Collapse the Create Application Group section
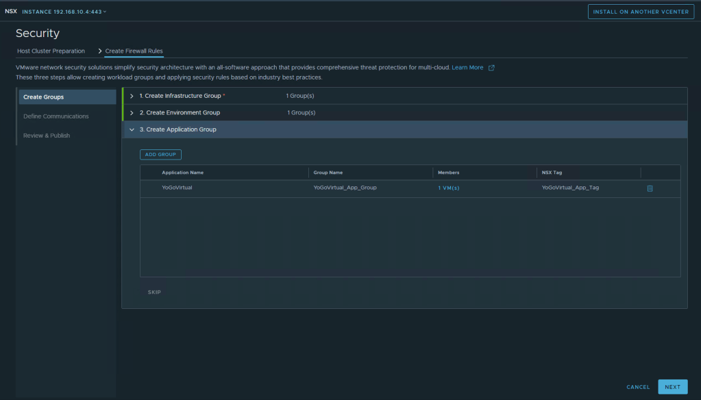The height and width of the screenshot is (400, 701). coord(132,129)
